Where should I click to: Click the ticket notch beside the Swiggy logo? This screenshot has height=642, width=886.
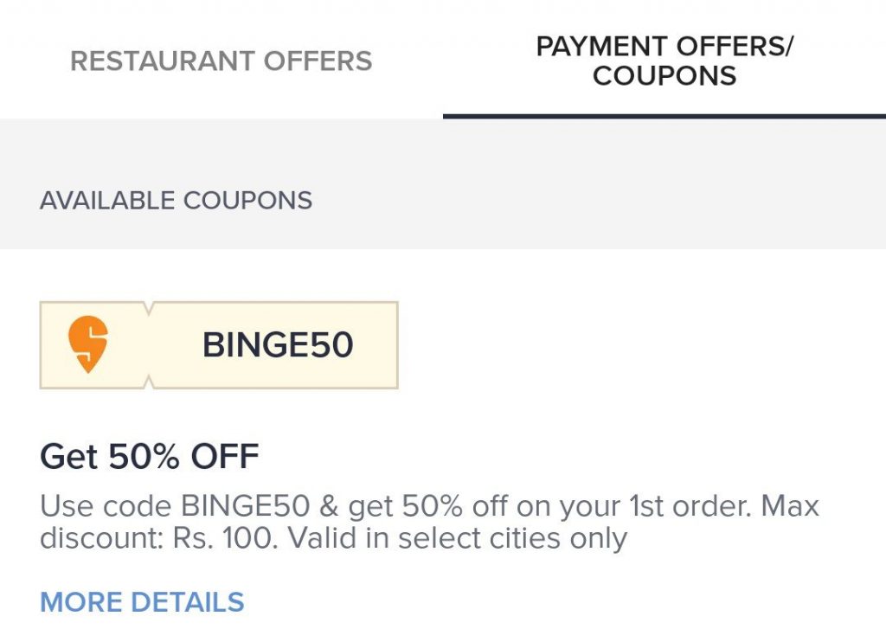click(x=149, y=309)
